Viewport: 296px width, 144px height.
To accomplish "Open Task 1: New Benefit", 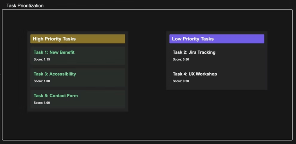I will click(x=54, y=52).
